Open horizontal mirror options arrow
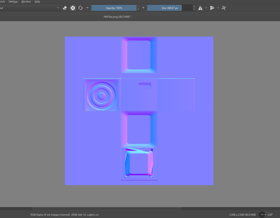 tap(206, 8)
